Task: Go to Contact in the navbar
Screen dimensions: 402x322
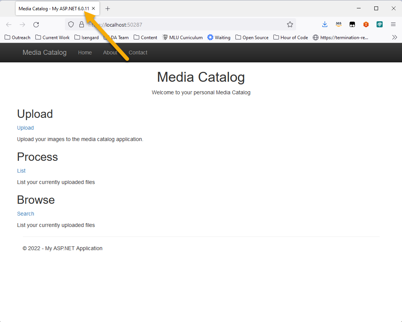Action: click(138, 52)
